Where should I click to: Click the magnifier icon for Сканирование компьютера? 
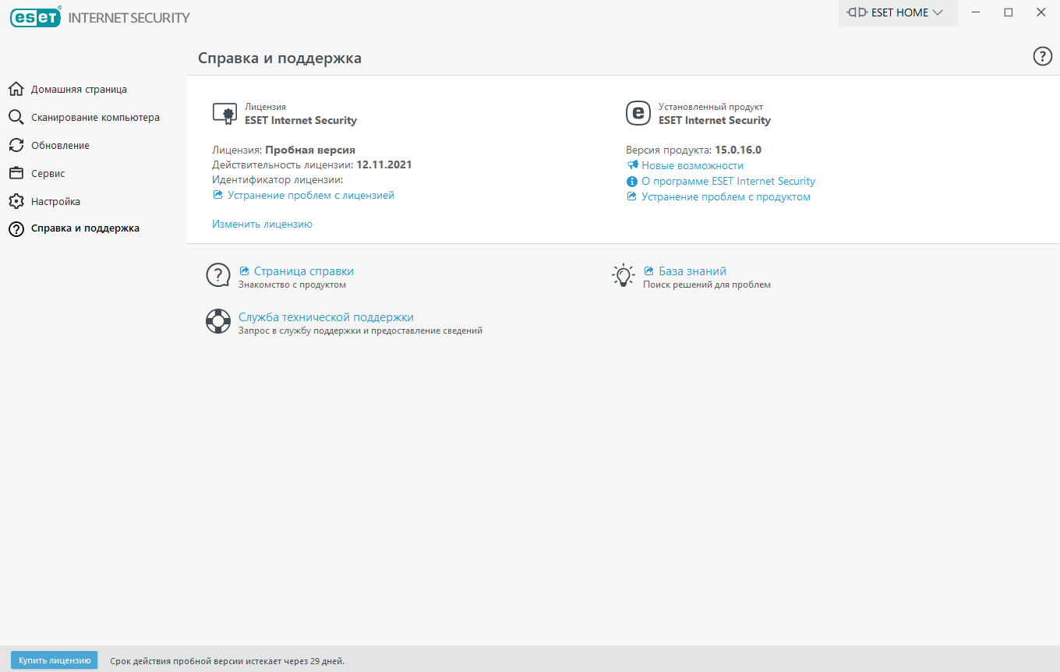16,117
